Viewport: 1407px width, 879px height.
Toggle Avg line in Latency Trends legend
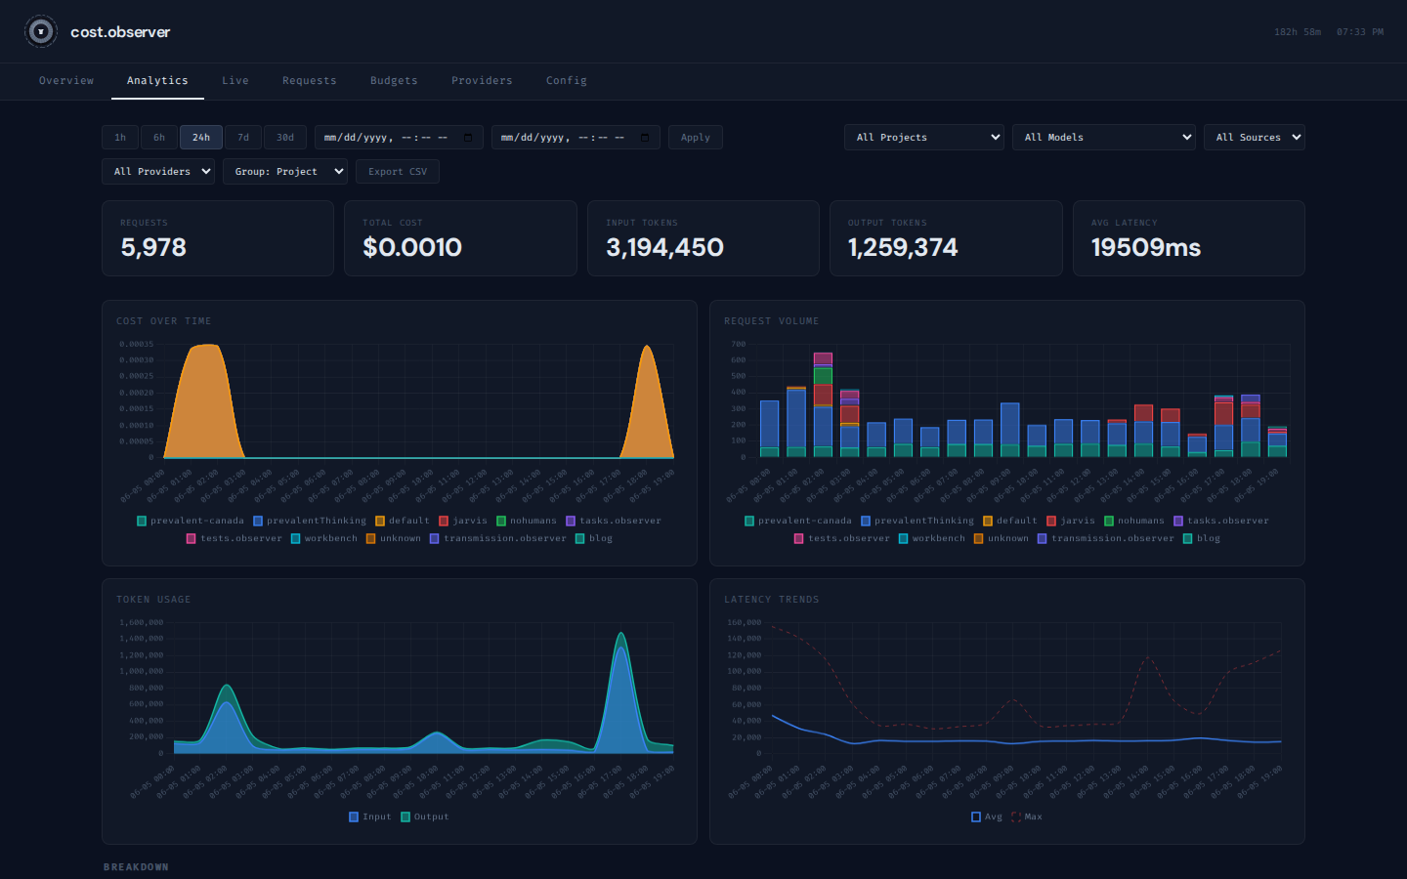tap(987, 816)
